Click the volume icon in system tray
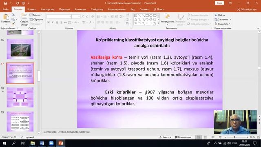 (x=229, y=143)
